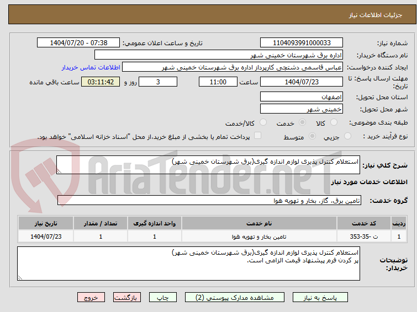Click the 'بازگشت' back button
Screen dimensions: 417x312
pos(127,298)
